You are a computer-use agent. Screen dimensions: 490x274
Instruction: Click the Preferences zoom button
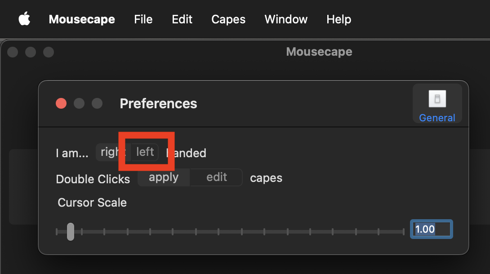pyautogui.click(x=97, y=103)
